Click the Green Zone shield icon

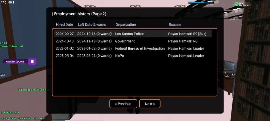click(x=32, y=61)
